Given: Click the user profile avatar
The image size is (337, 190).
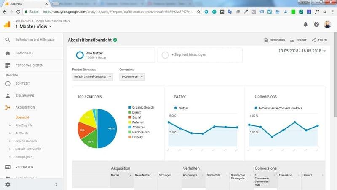Looking at the screenshot, I should point(327,24).
